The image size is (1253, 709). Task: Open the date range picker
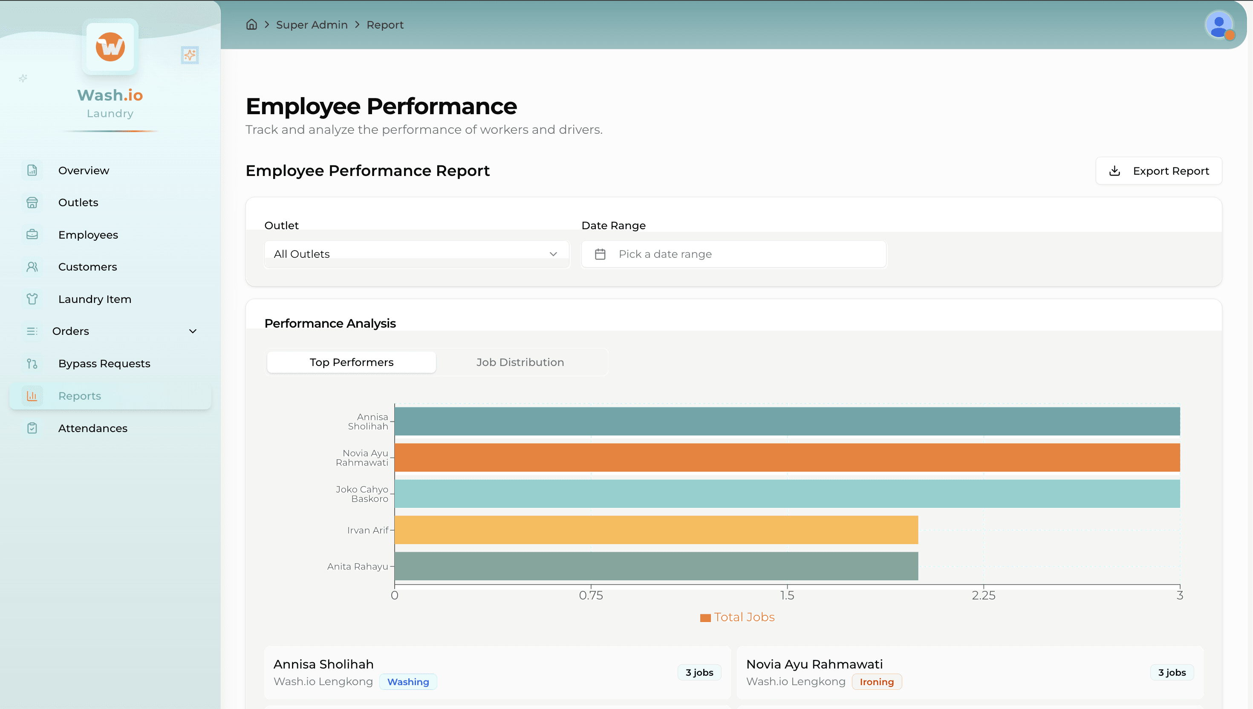pyautogui.click(x=733, y=254)
